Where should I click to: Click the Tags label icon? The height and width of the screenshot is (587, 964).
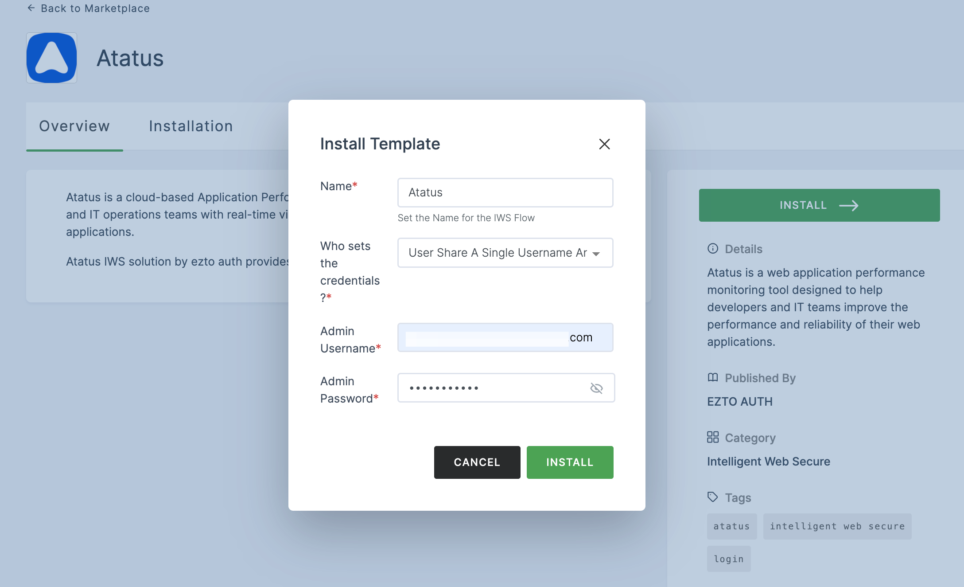coord(712,497)
